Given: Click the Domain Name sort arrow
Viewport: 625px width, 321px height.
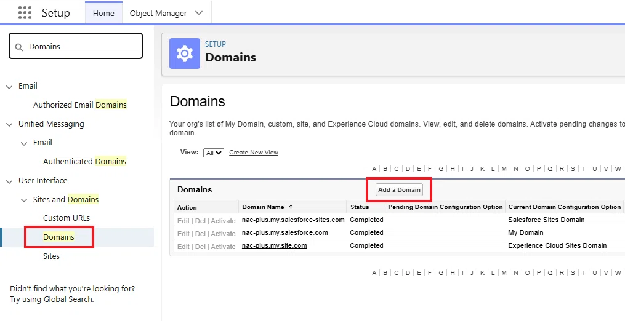Looking at the screenshot, I should pos(291,207).
